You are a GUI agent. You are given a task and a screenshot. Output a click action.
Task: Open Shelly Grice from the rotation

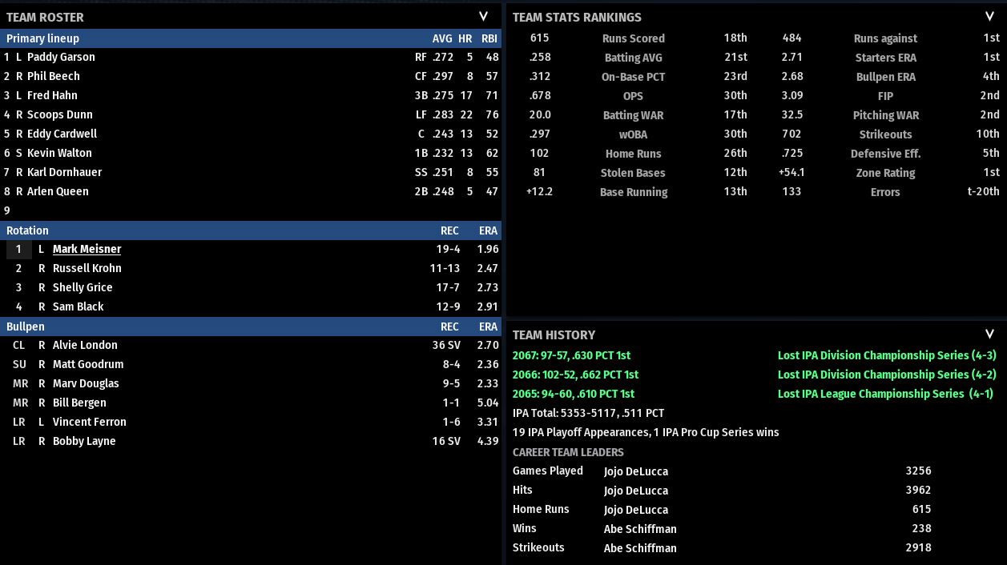coord(83,287)
